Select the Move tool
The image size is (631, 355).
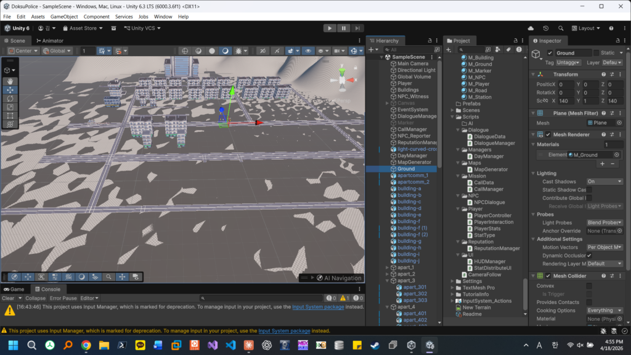(10, 90)
